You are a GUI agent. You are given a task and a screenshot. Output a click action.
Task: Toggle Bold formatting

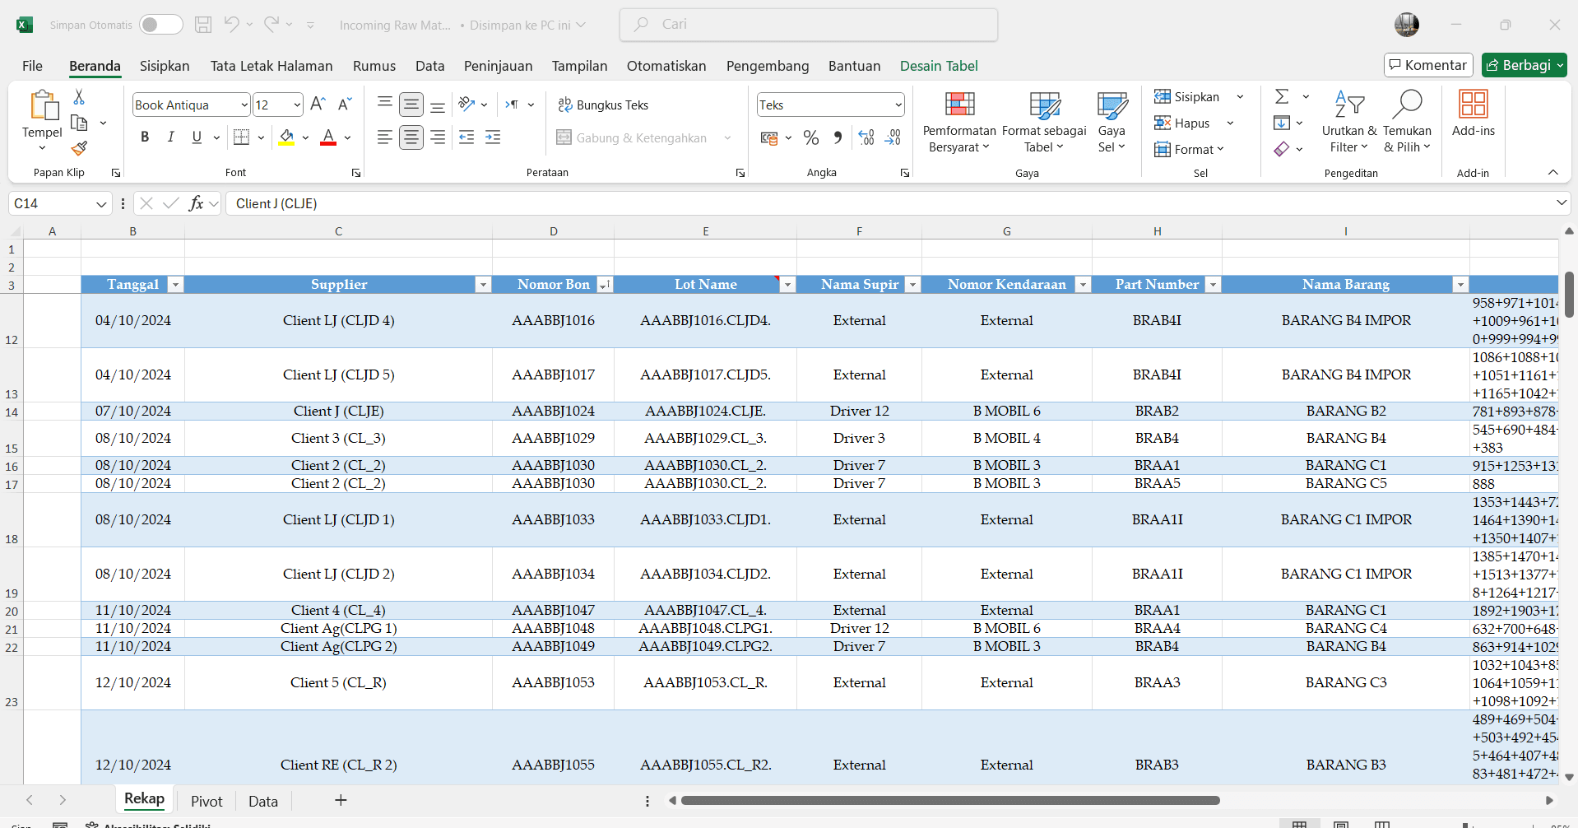145,137
